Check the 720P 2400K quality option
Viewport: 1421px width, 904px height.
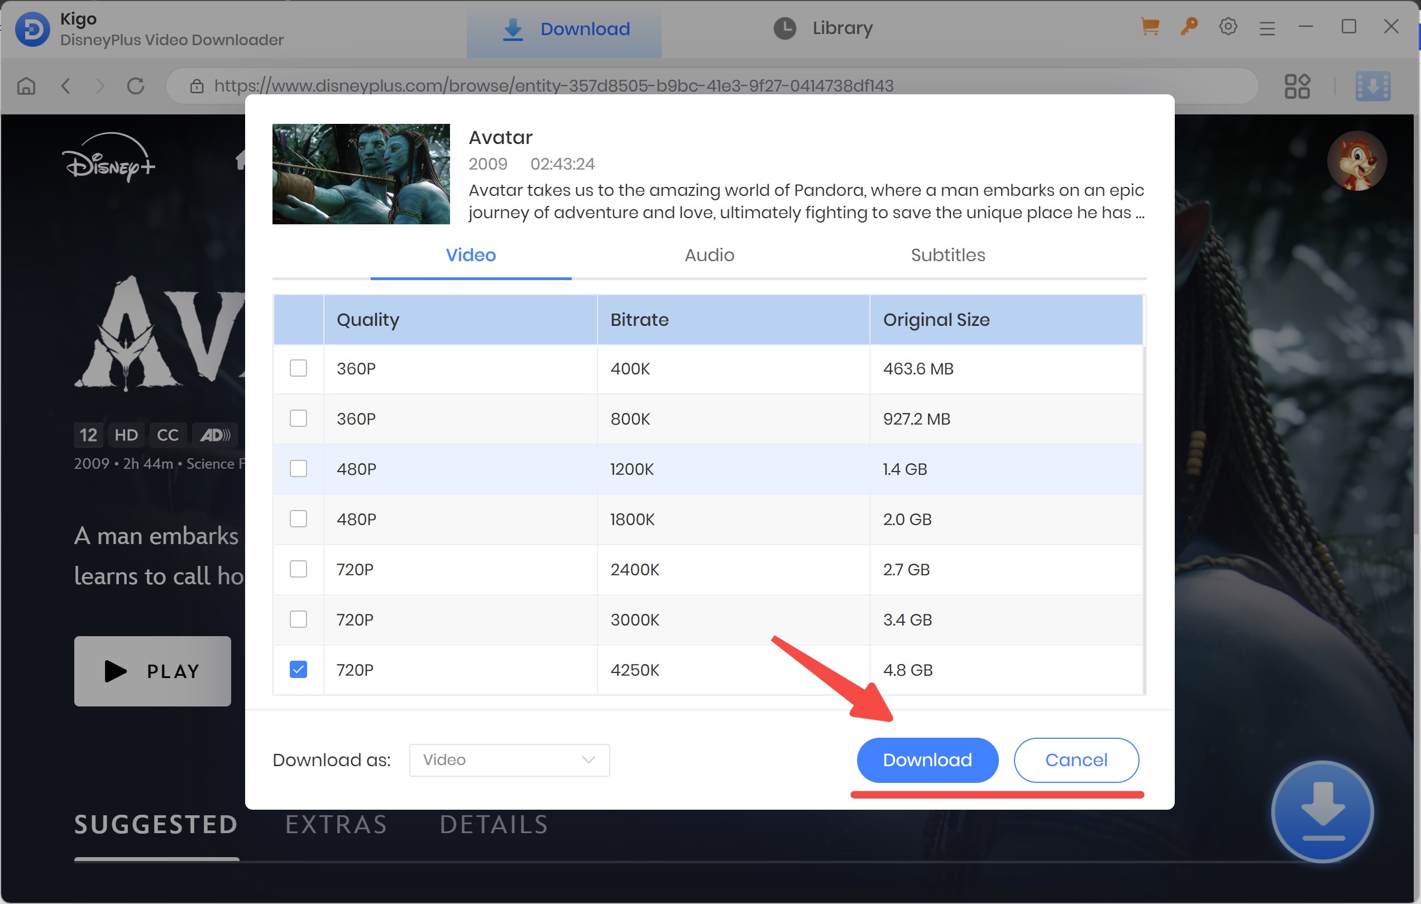click(x=299, y=569)
